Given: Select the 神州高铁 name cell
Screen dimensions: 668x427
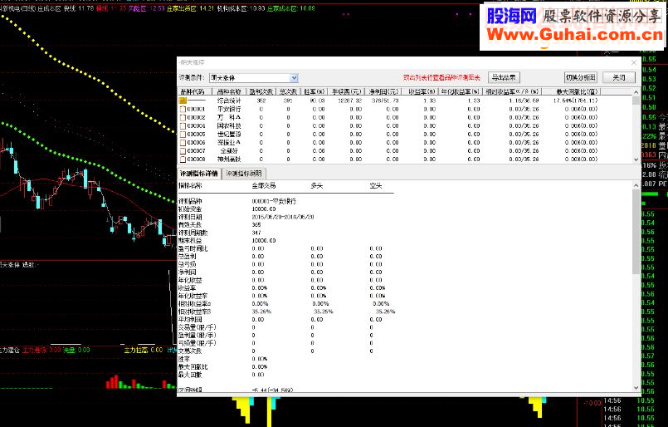Looking at the screenshot, I should [x=229, y=160].
